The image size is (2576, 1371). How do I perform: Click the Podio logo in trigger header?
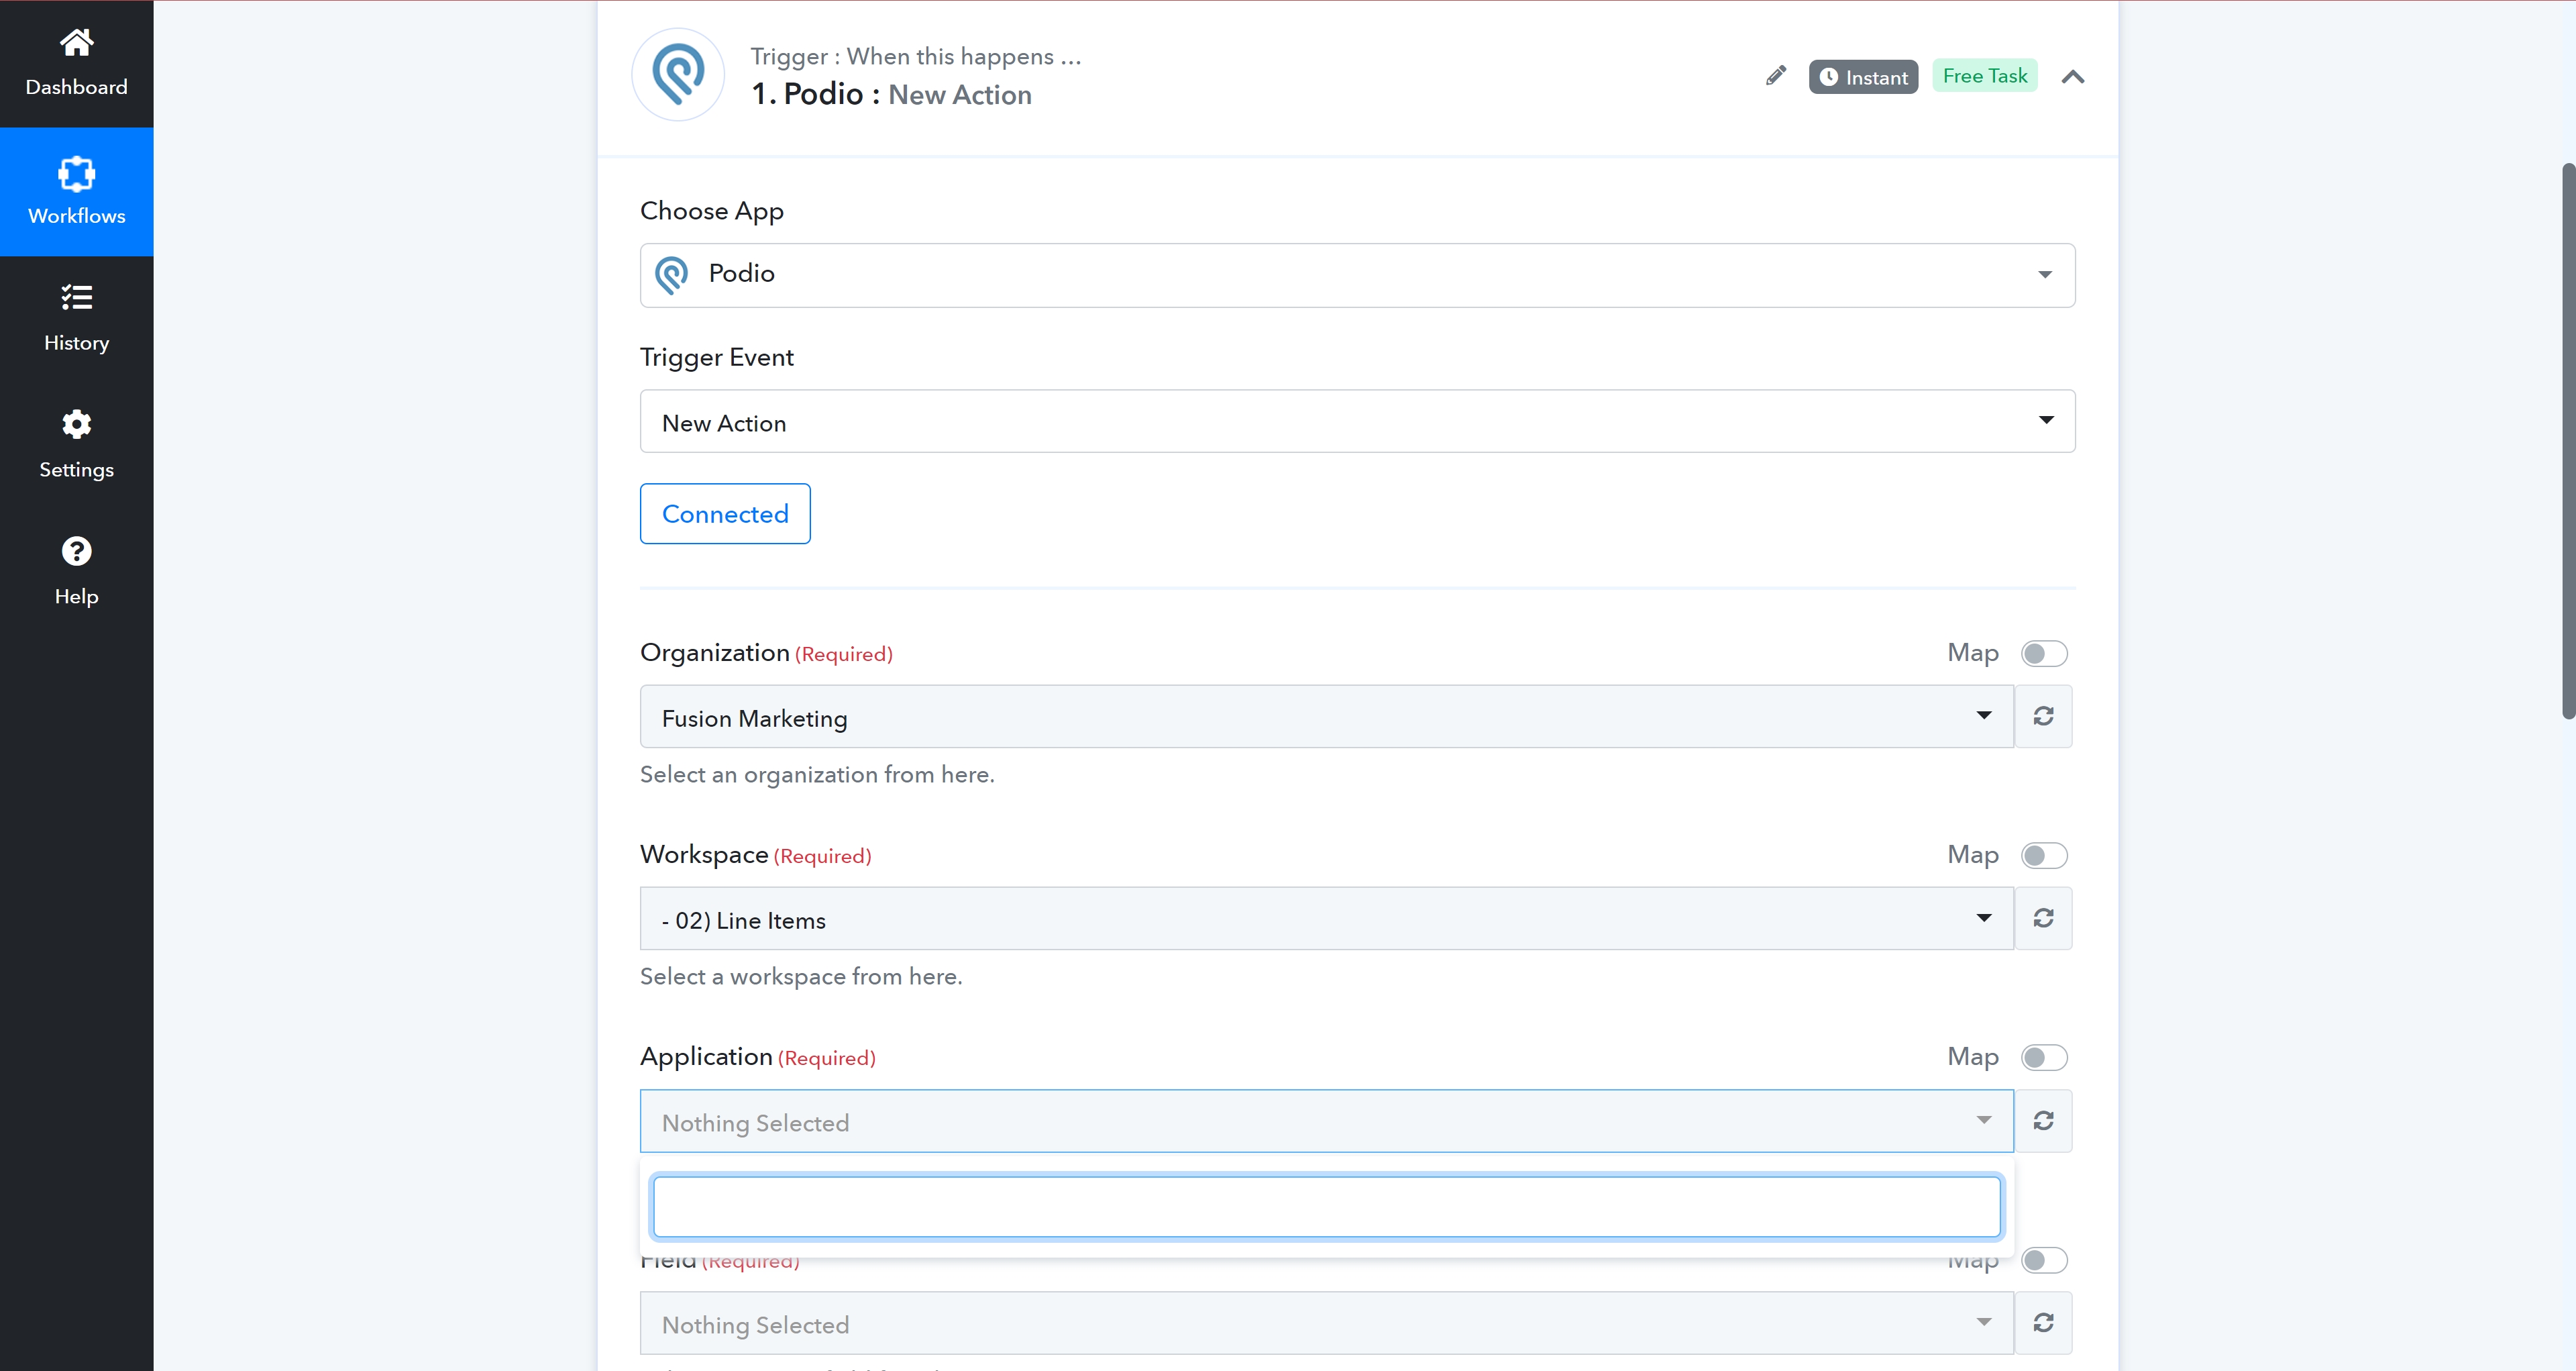point(678,74)
